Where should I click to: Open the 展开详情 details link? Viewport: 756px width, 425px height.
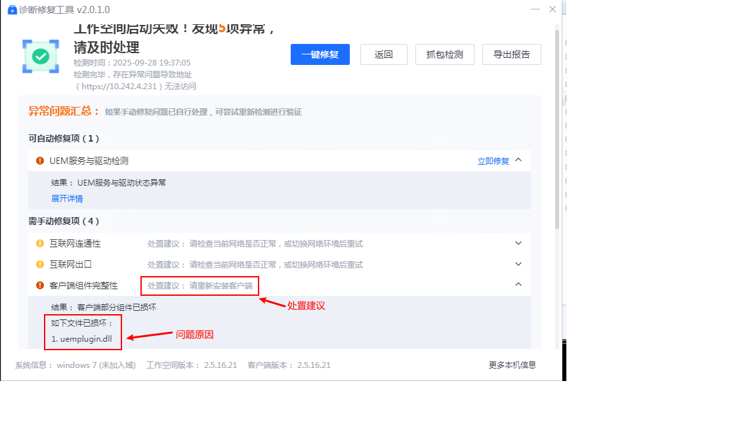67,199
